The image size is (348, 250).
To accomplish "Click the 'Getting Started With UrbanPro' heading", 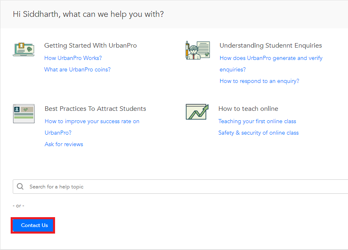I will (90, 46).
